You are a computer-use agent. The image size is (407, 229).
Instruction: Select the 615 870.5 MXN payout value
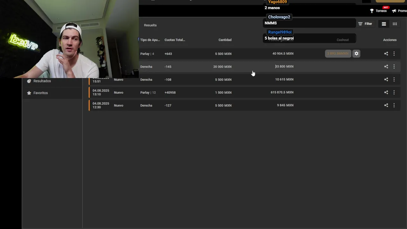[x=282, y=92]
